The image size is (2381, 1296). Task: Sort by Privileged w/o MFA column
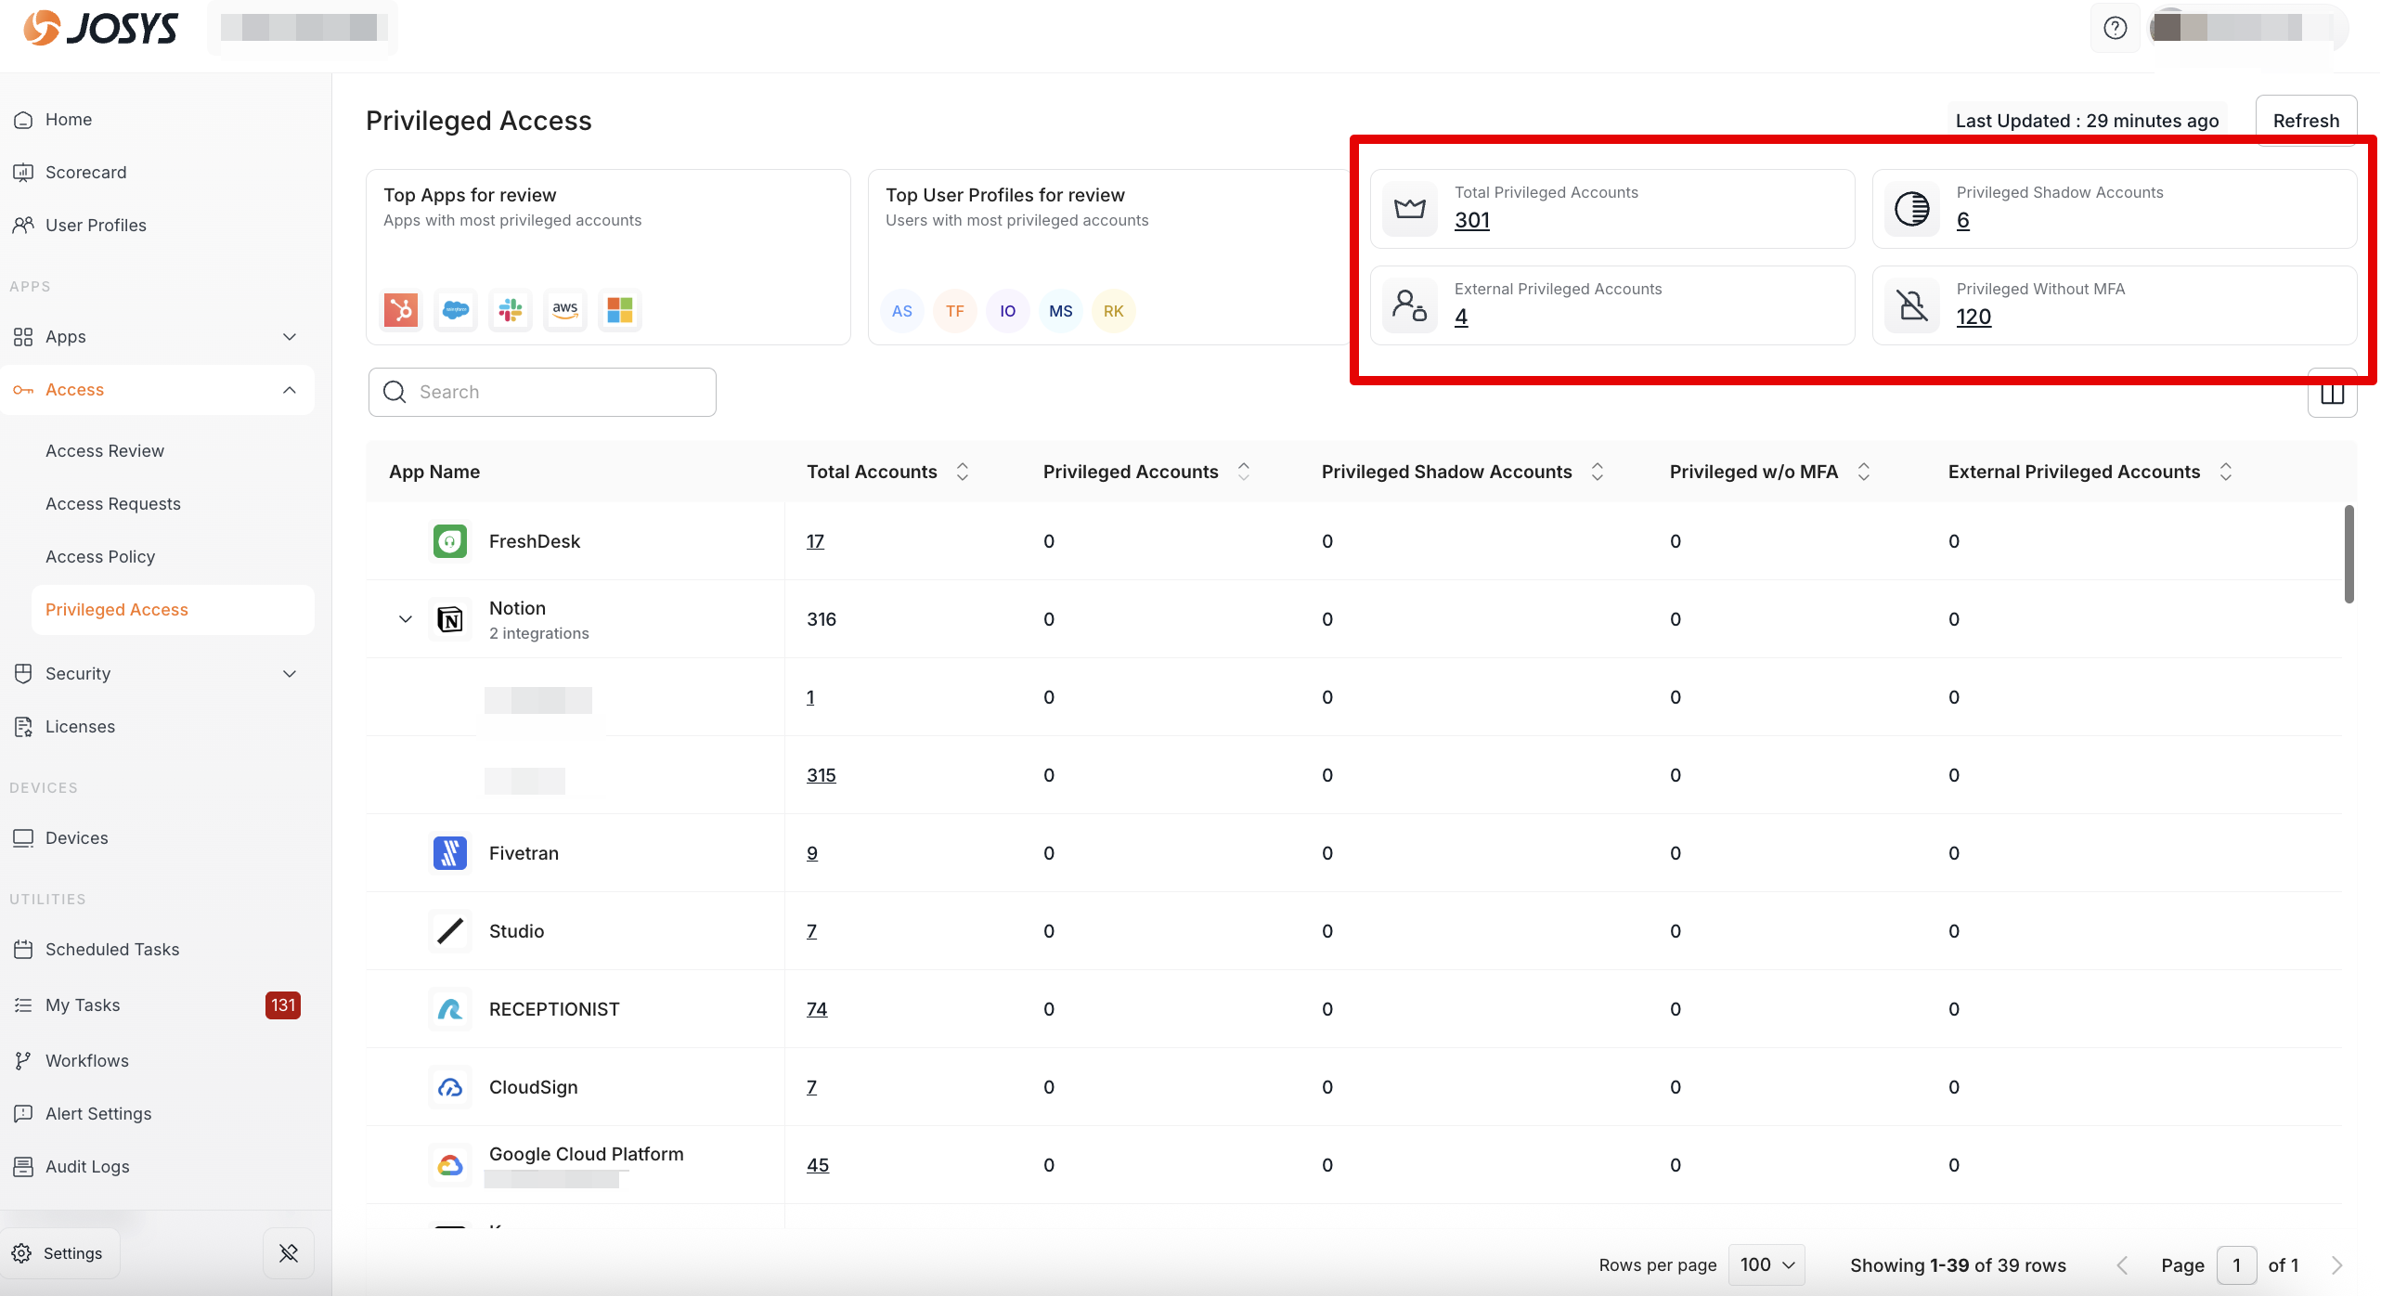click(x=1863, y=472)
